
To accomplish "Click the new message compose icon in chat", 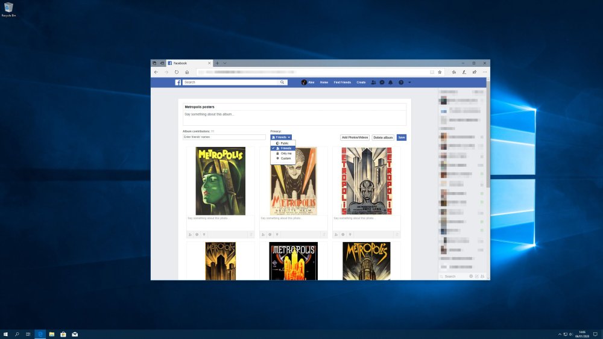I will point(477,276).
